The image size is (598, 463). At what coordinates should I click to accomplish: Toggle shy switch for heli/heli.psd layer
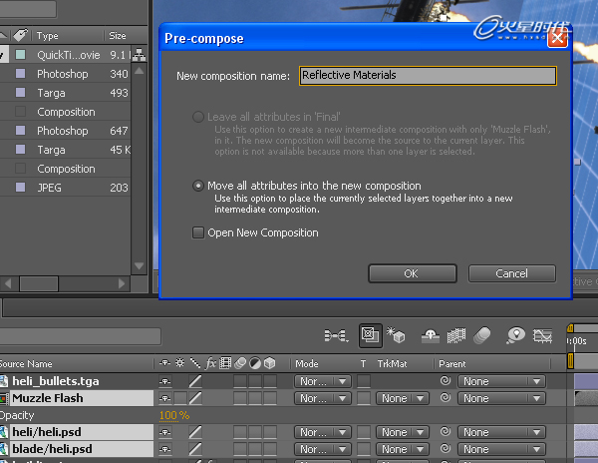(x=165, y=432)
